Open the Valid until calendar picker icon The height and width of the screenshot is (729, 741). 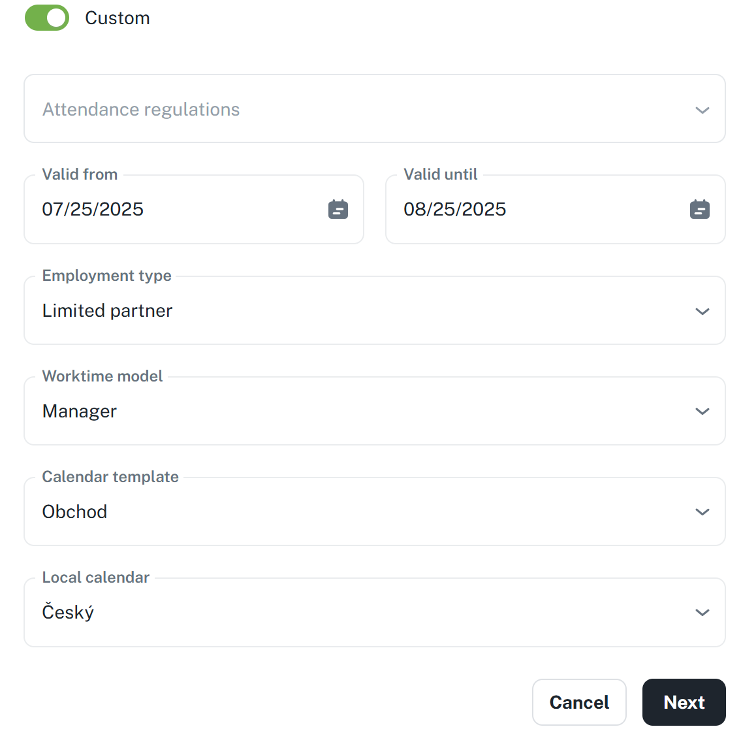(700, 210)
